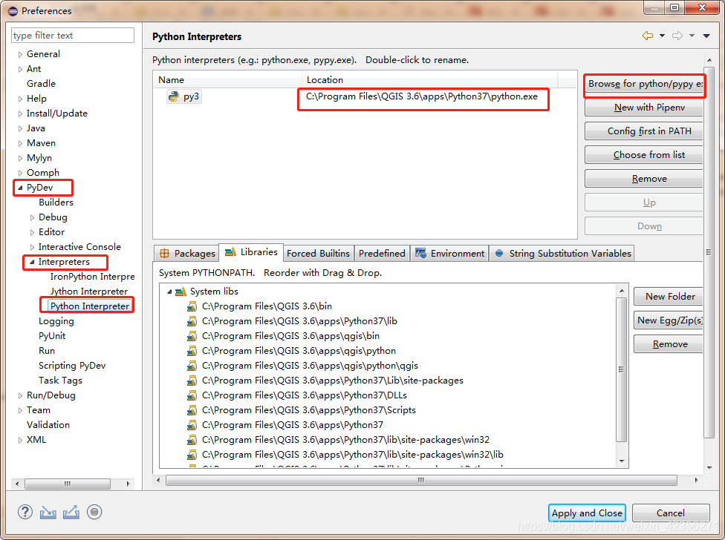
Task: Click the Choose from list button
Action: pos(643,155)
